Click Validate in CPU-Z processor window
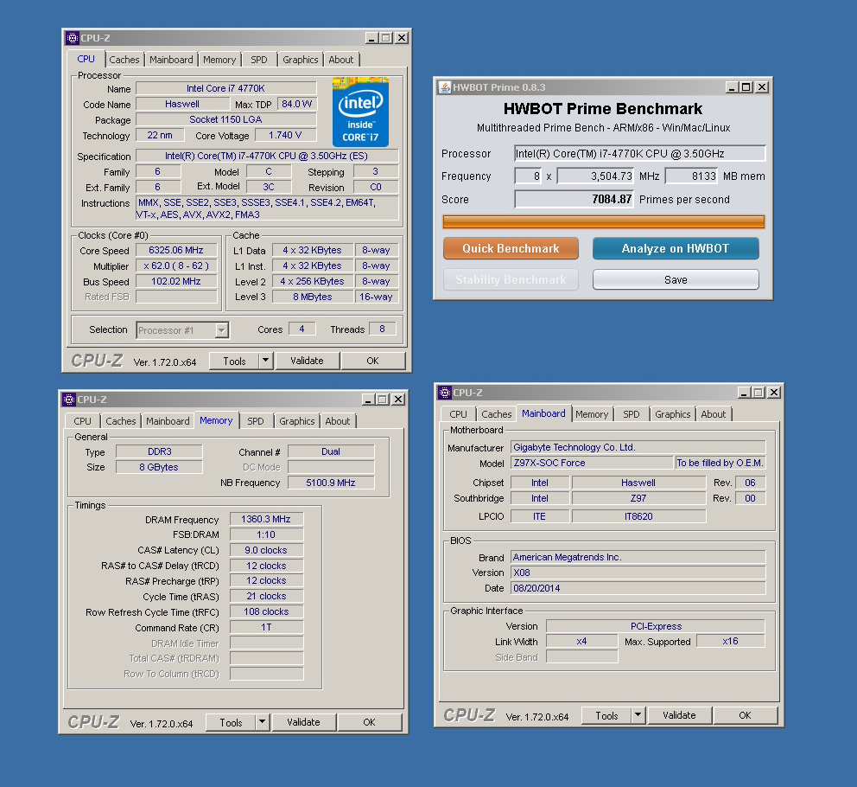The height and width of the screenshot is (787, 857). [308, 361]
